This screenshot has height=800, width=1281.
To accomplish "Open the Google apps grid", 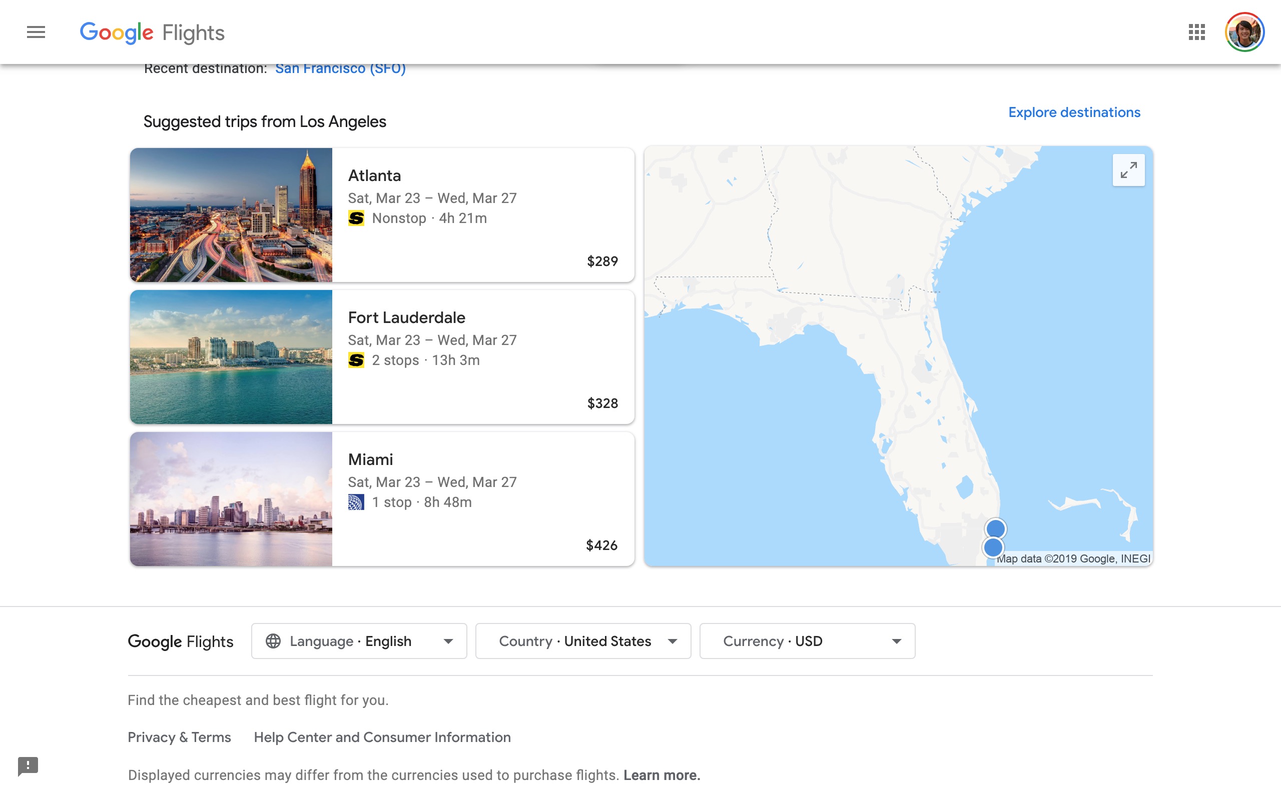I will tap(1196, 31).
